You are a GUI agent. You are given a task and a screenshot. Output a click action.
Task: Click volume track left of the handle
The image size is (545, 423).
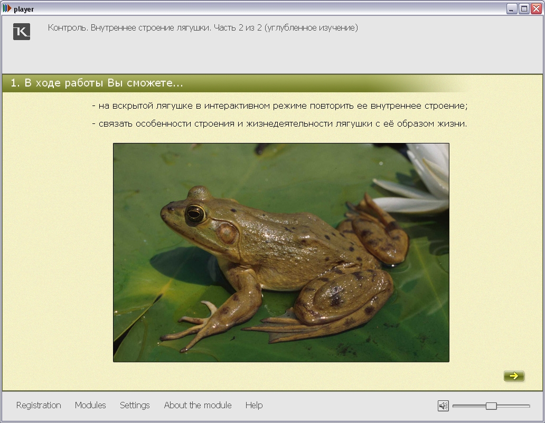467,406
